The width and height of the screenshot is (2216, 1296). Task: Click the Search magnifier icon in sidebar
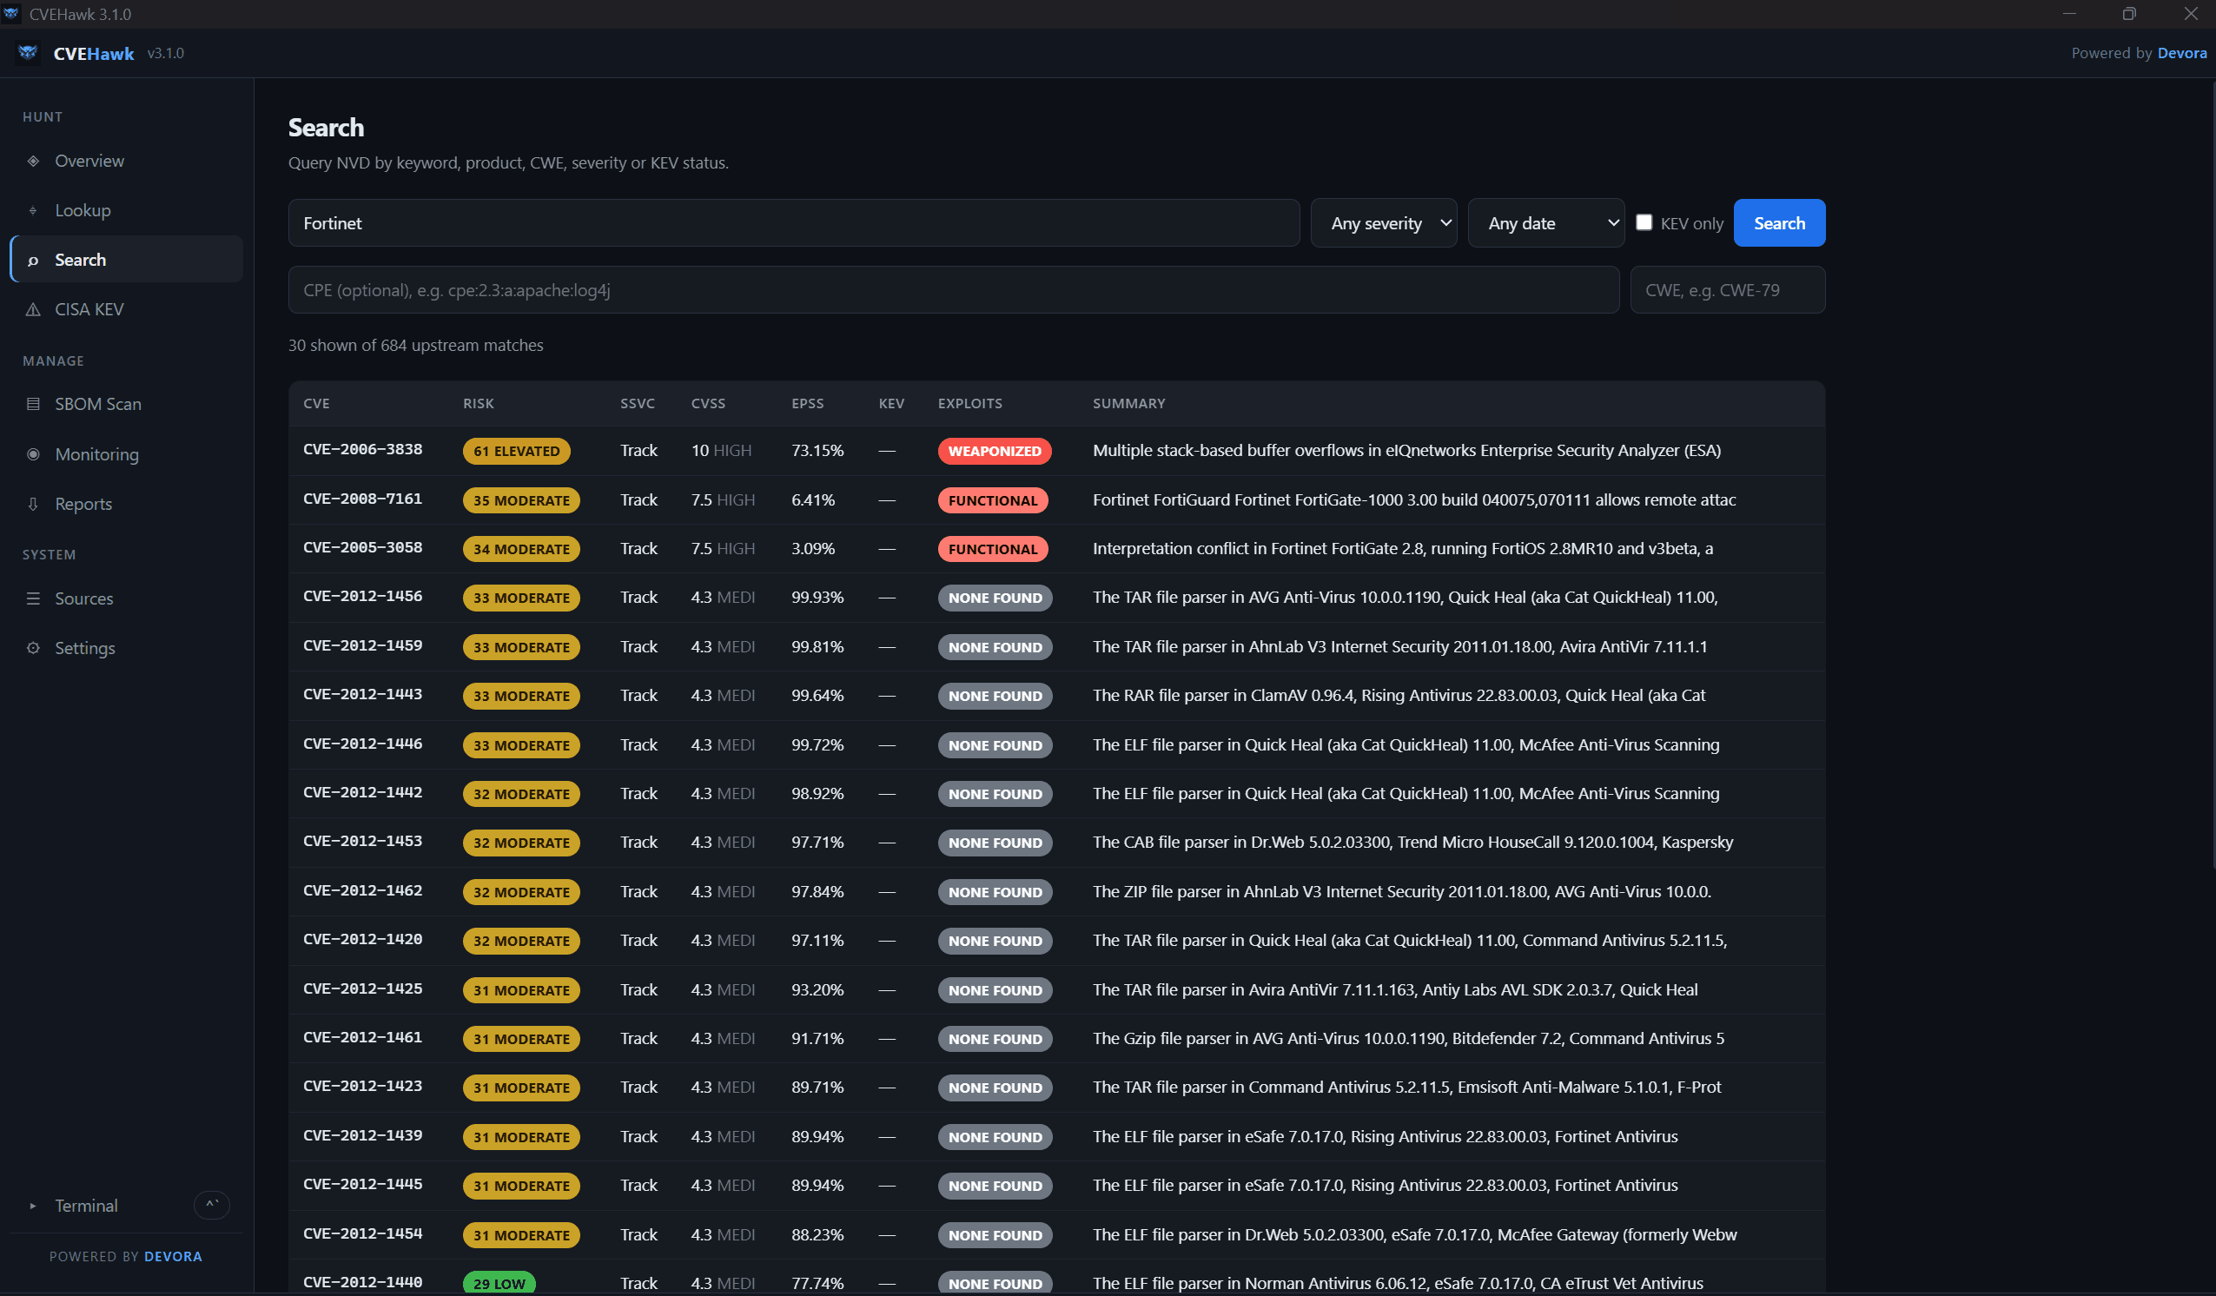[32, 261]
